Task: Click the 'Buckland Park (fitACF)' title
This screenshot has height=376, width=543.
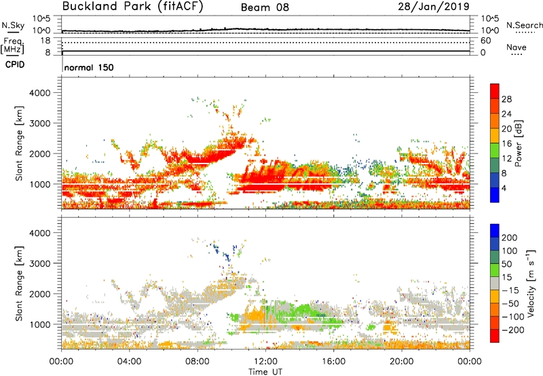Action: 132,6
